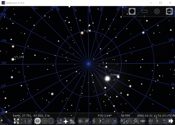Decrease time speed rewind button
Screen dimensions: 175x125
151,121
